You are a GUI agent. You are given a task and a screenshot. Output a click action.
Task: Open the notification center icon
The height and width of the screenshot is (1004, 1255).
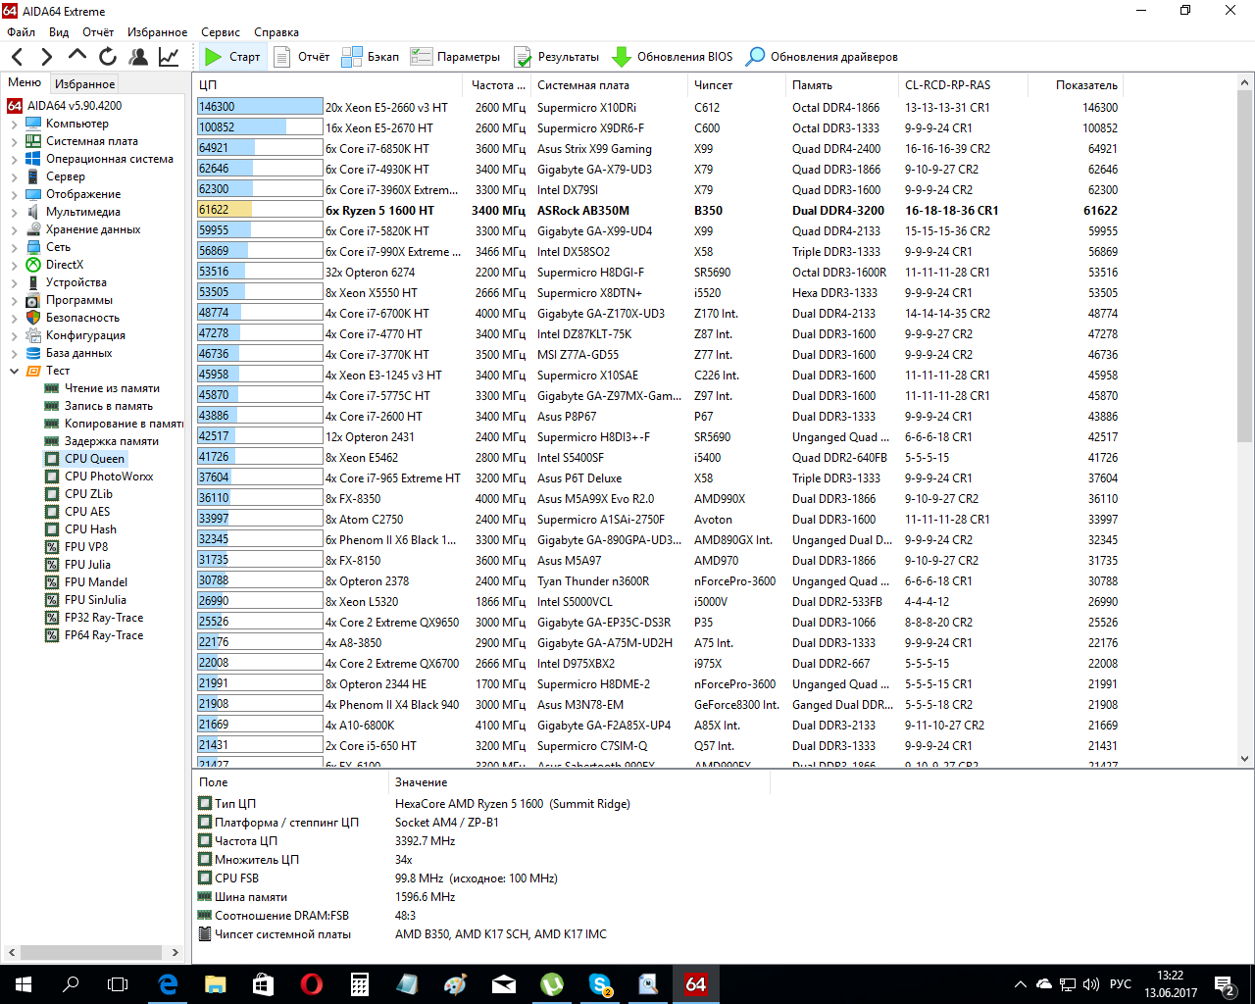(1224, 984)
